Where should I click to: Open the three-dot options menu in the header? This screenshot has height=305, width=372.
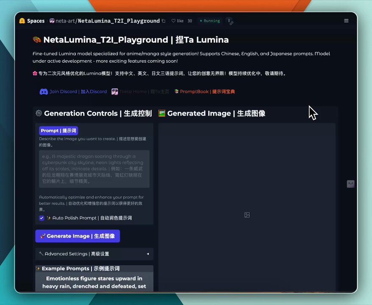click(x=229, y=21)
